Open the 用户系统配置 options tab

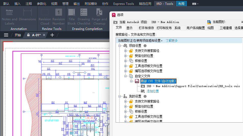point(196,28)
